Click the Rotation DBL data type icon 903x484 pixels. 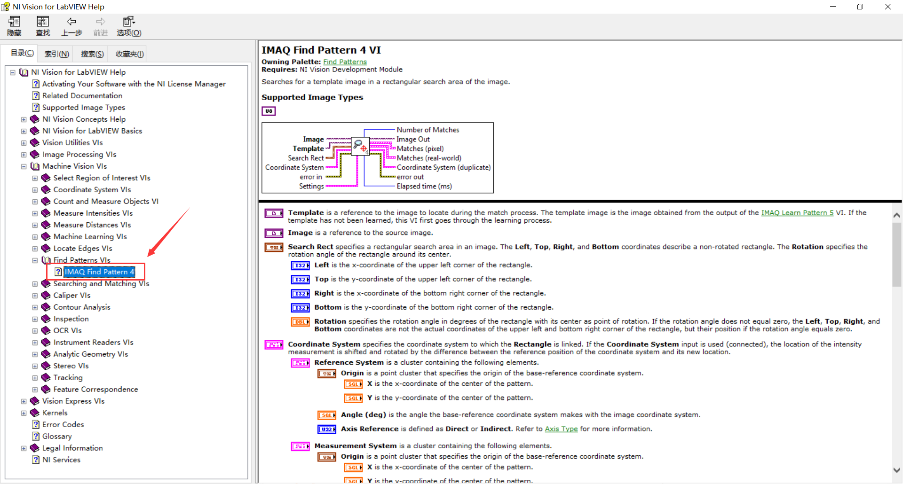300,322
